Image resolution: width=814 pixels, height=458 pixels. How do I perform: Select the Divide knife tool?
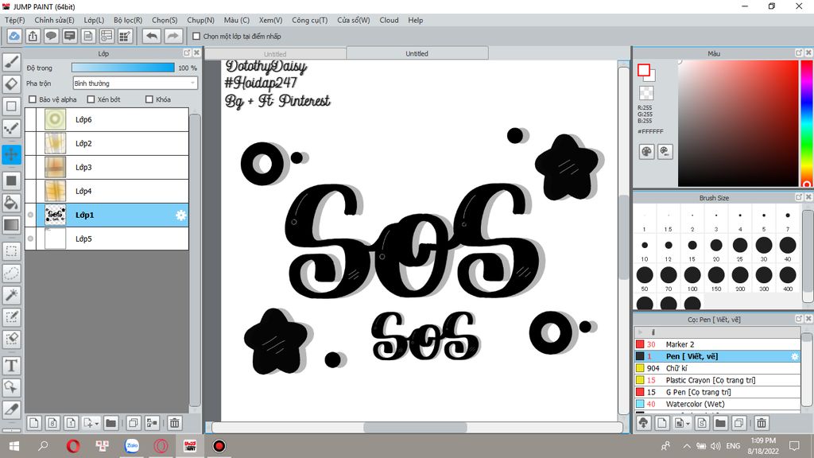(x=11, y=409)
